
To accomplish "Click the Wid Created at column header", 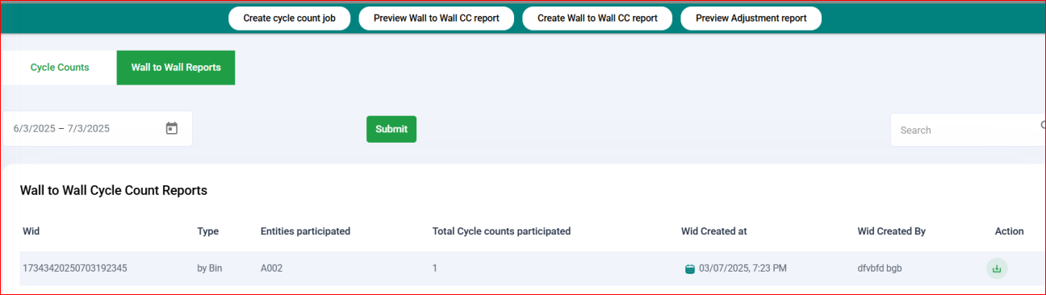I will (714, 231).
